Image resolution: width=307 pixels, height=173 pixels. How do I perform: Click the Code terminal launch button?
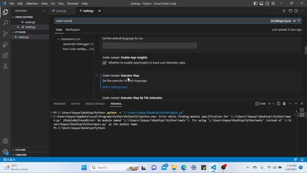pyautogui.click(x=260, y=104)
